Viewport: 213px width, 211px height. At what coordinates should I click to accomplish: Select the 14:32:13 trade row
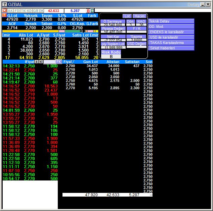click(30, 66)
